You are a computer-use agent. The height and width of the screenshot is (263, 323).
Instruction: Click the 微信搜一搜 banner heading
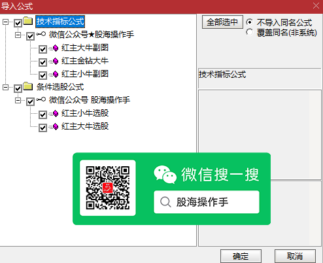point(220,175)
